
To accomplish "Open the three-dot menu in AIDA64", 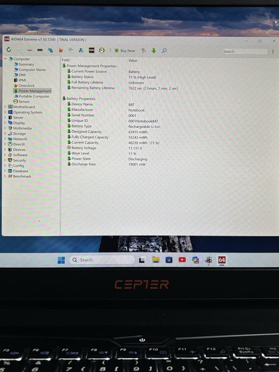I will click(x=273, y=52).
